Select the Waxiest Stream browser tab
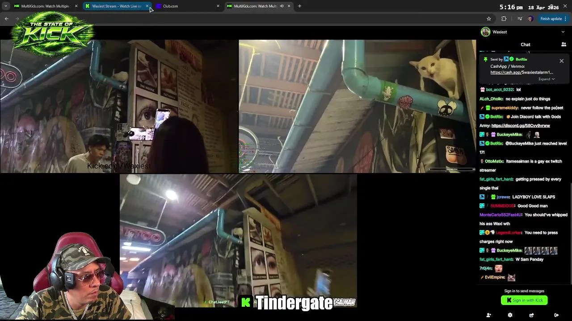 coord(116,6)
